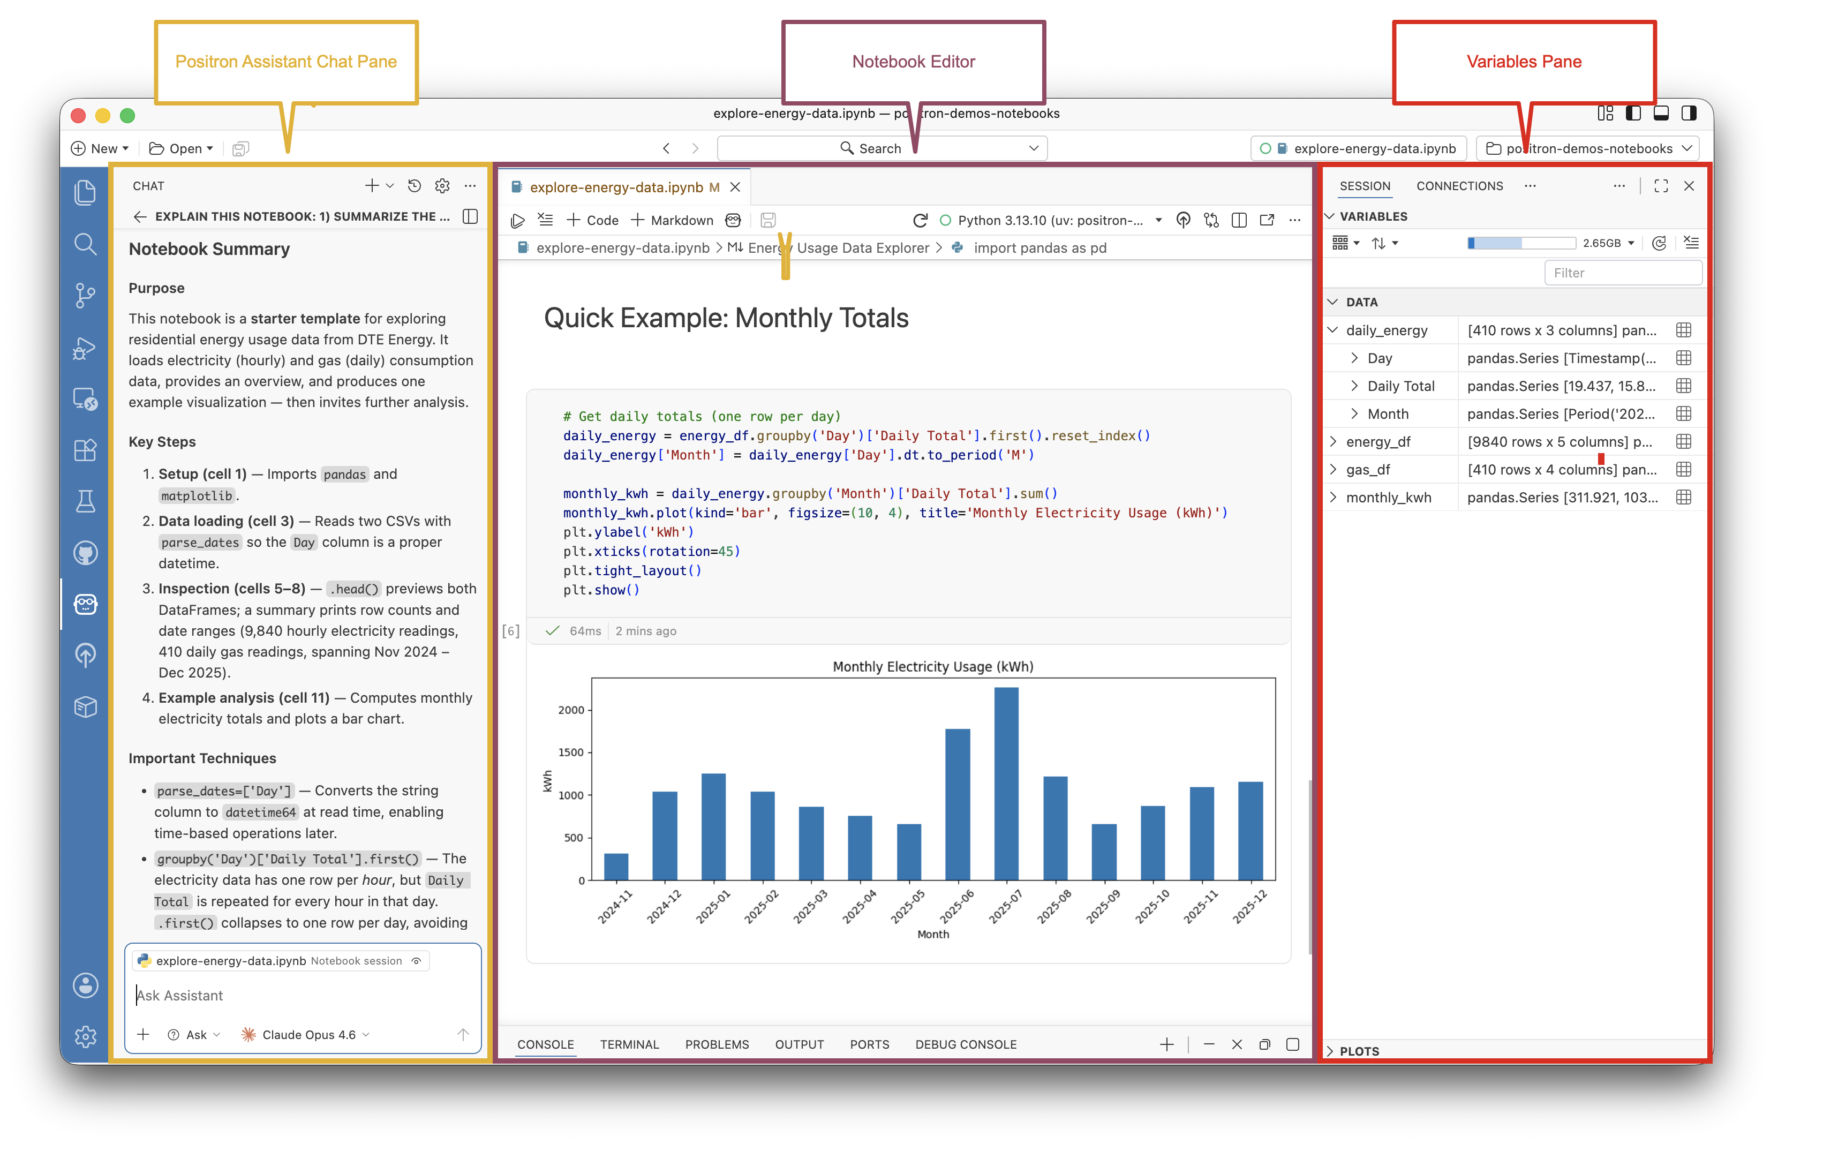Switch to the CONNECTIONS tab
The height and width of the screenshot is (1159, 1823).
point(1459,185)
